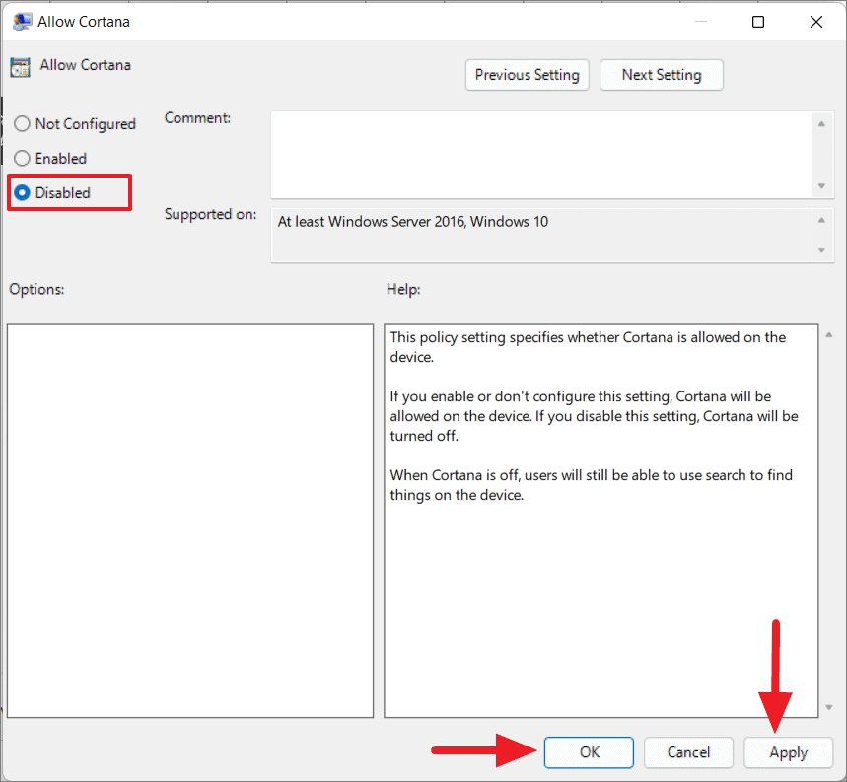Select the Enabled radio button

tap(22, 158)
